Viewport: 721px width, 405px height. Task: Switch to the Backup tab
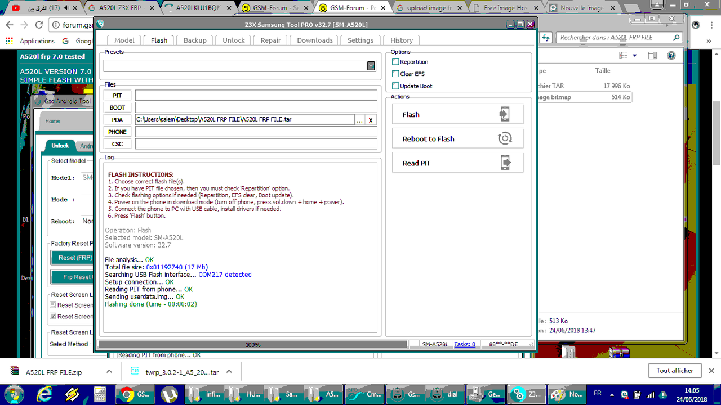click(x=195, y=40)
